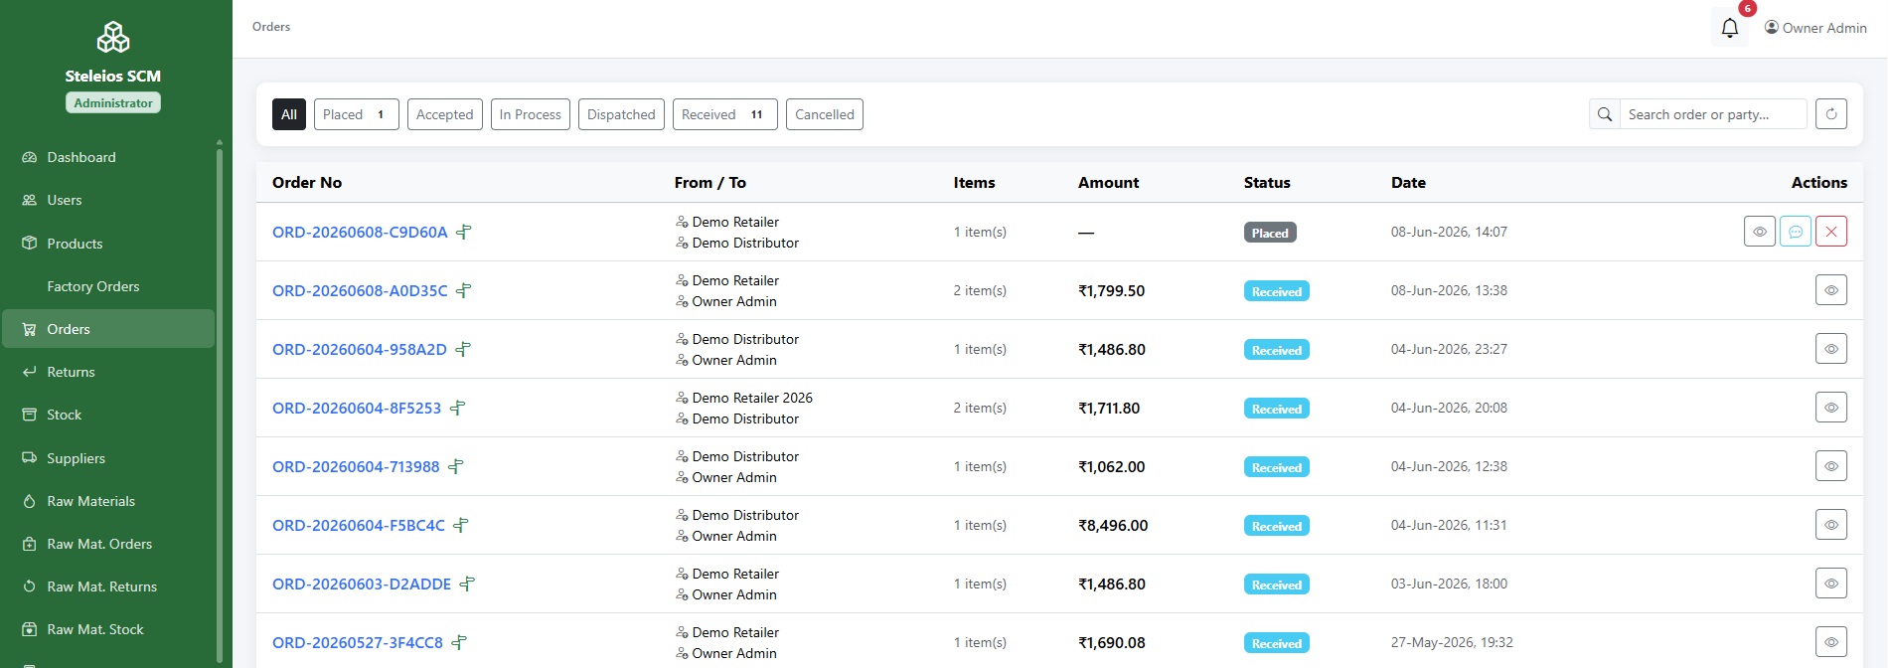Viewport: 1888px width, 668px height.
Task: Open Raw Mat. Orders in sidebar
Action: pos(108,544)
